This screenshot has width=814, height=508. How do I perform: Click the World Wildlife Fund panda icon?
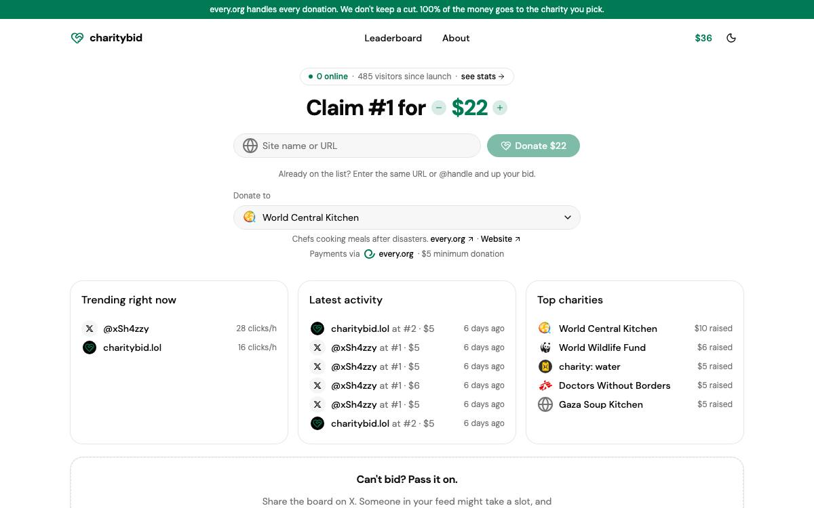(545, 347)
